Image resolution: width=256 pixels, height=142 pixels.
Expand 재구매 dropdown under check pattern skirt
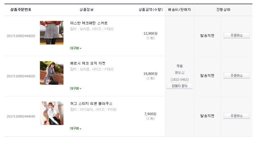(x=76, y=48)
